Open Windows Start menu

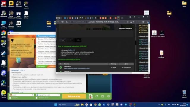coord(56,105)
